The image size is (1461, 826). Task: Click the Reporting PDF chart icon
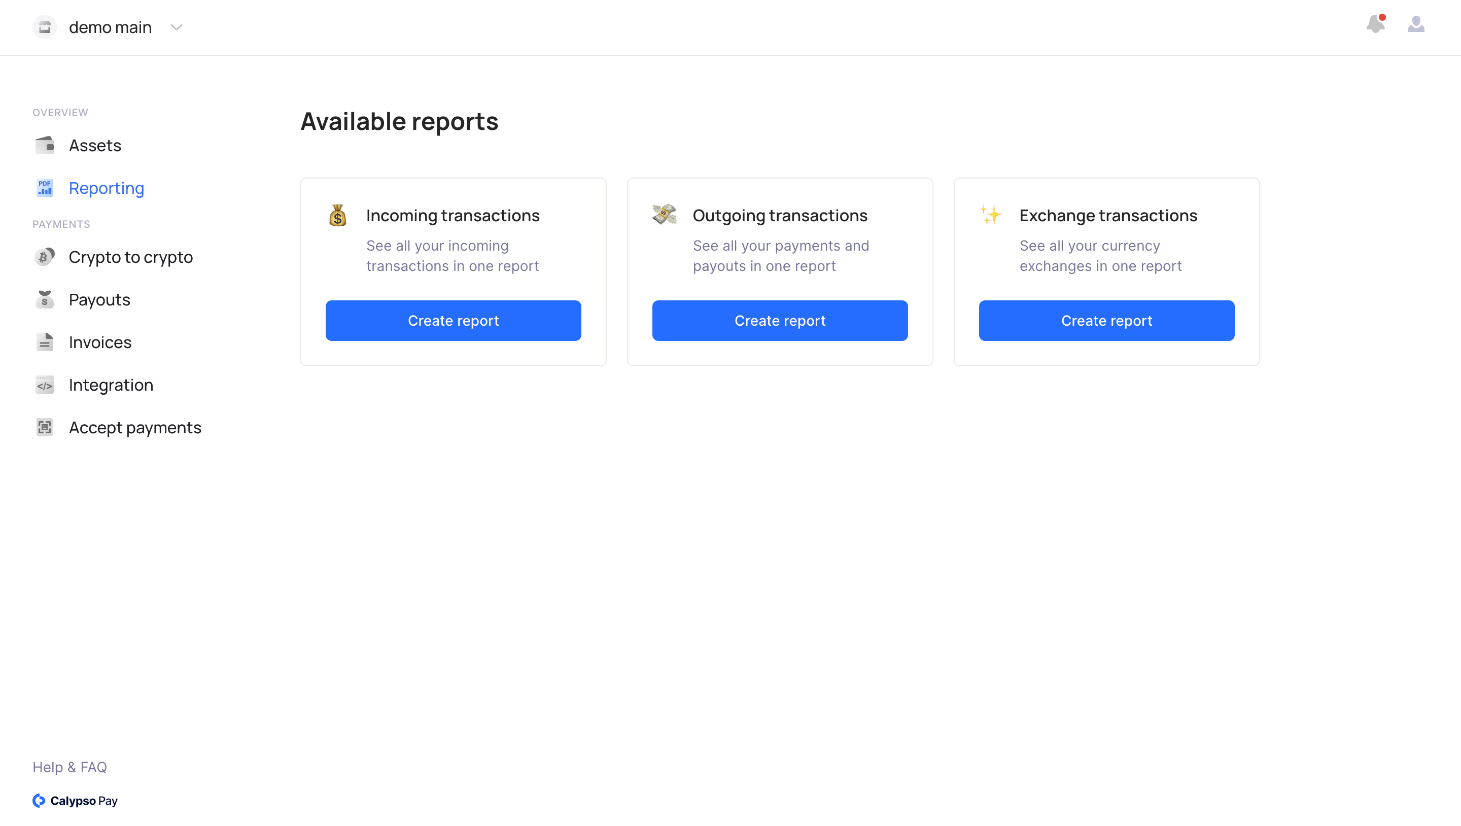click(x=44, y=188)
